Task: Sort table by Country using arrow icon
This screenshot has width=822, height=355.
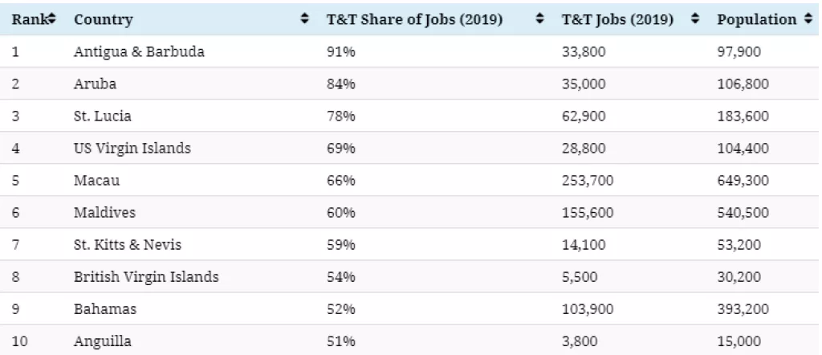Action: pos(304,19)
